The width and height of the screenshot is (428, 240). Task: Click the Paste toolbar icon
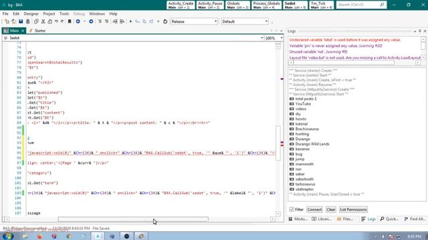point(49,21)
